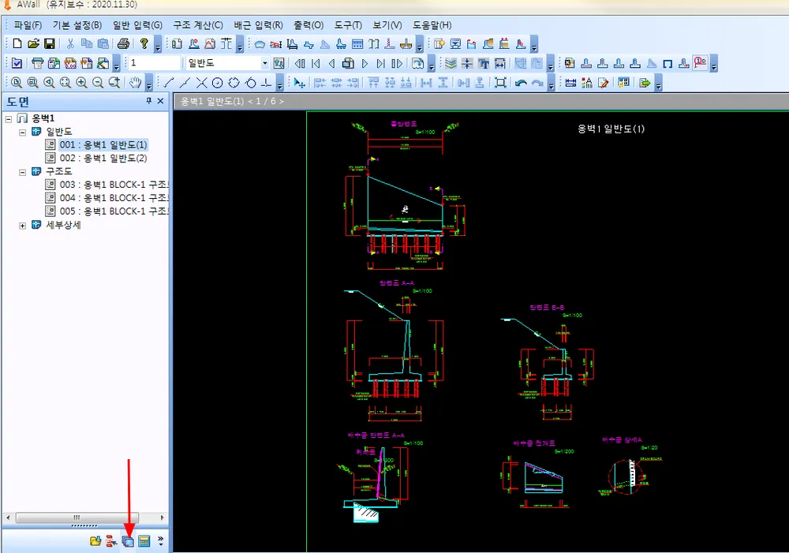This screenshot has width=789, height=553.
Task: Go to the previous drawing page
Action: [x=331, y=63]
